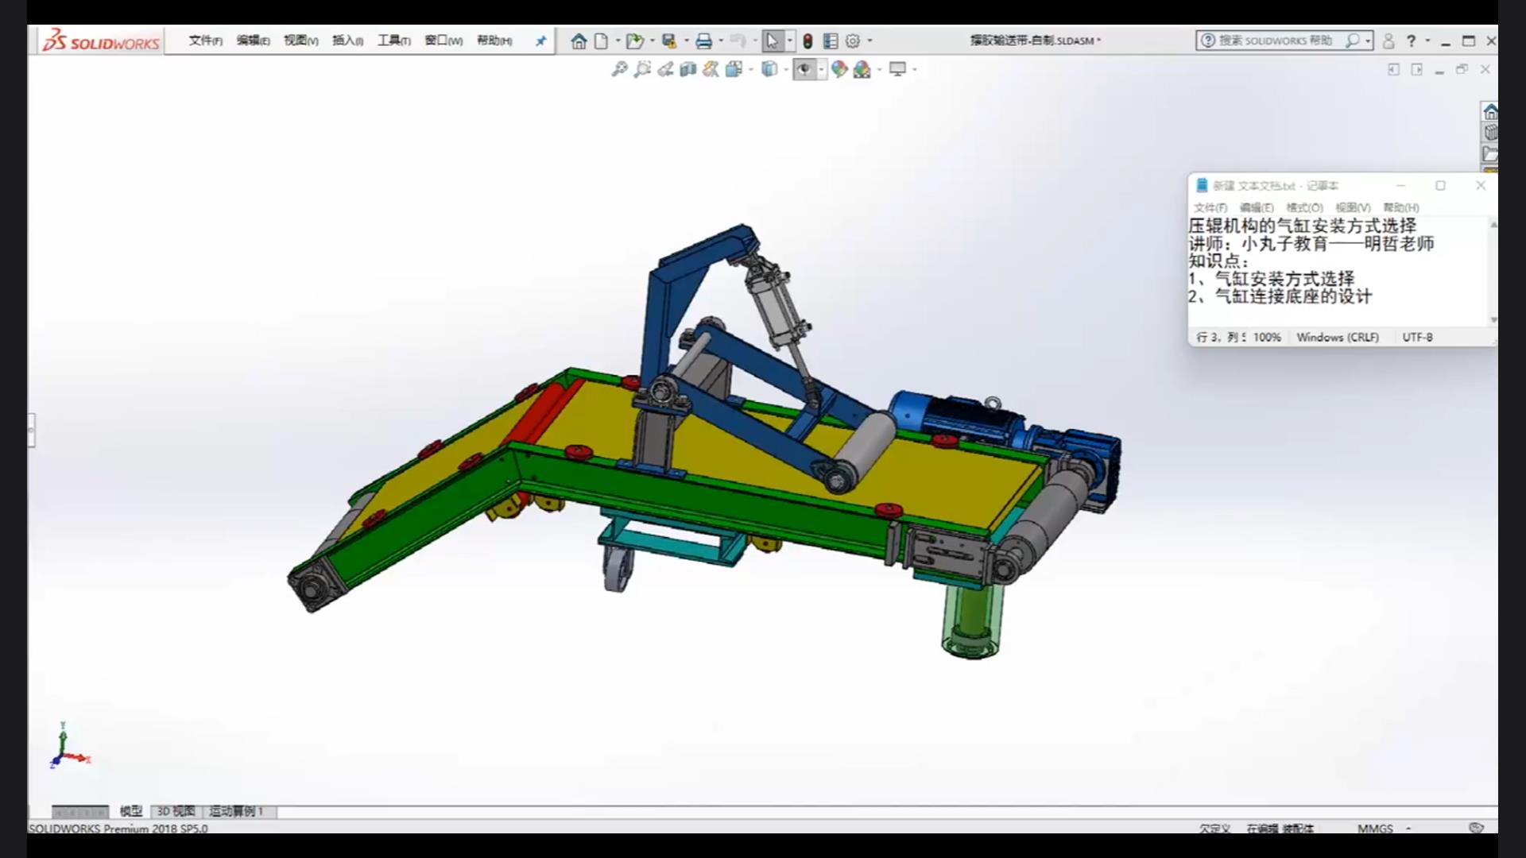The image size is (1526, 858).
Task: Open SOLIDWORKS Resources home tab in task pane
Action: [1490, 111]
